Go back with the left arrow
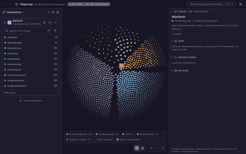The width and height of the screenshot is (246, 154). pyautogui.click(x=5, y=4)
